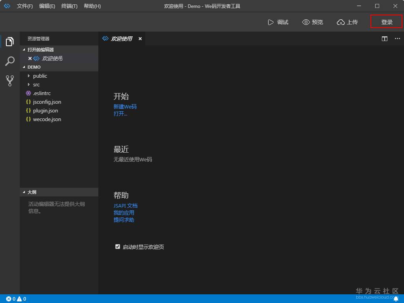Click the 预览 eye icon

click(x=306, y=22)
